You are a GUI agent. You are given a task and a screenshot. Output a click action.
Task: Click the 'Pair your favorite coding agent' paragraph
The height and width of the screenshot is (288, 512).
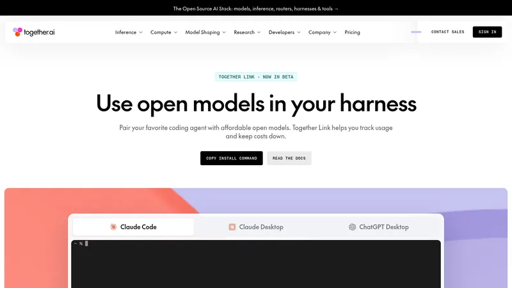(256, 132)
